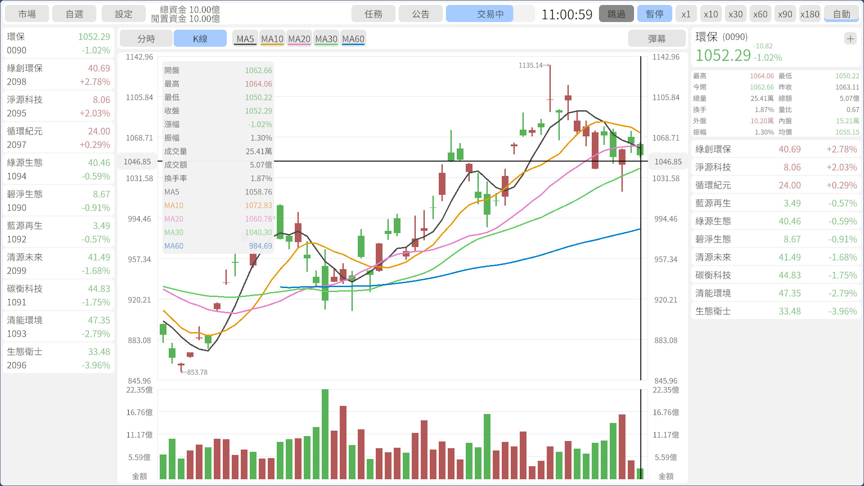Toggle the MA60 moving average line
864x486 pixels.
tap(353, 39)
